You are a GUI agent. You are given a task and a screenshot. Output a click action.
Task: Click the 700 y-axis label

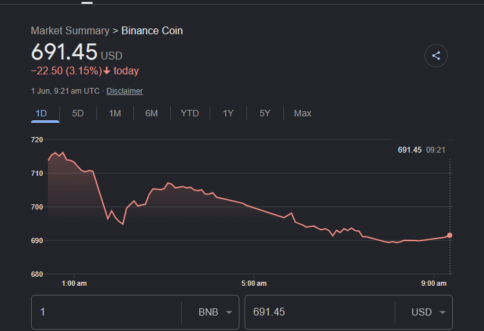37,207
